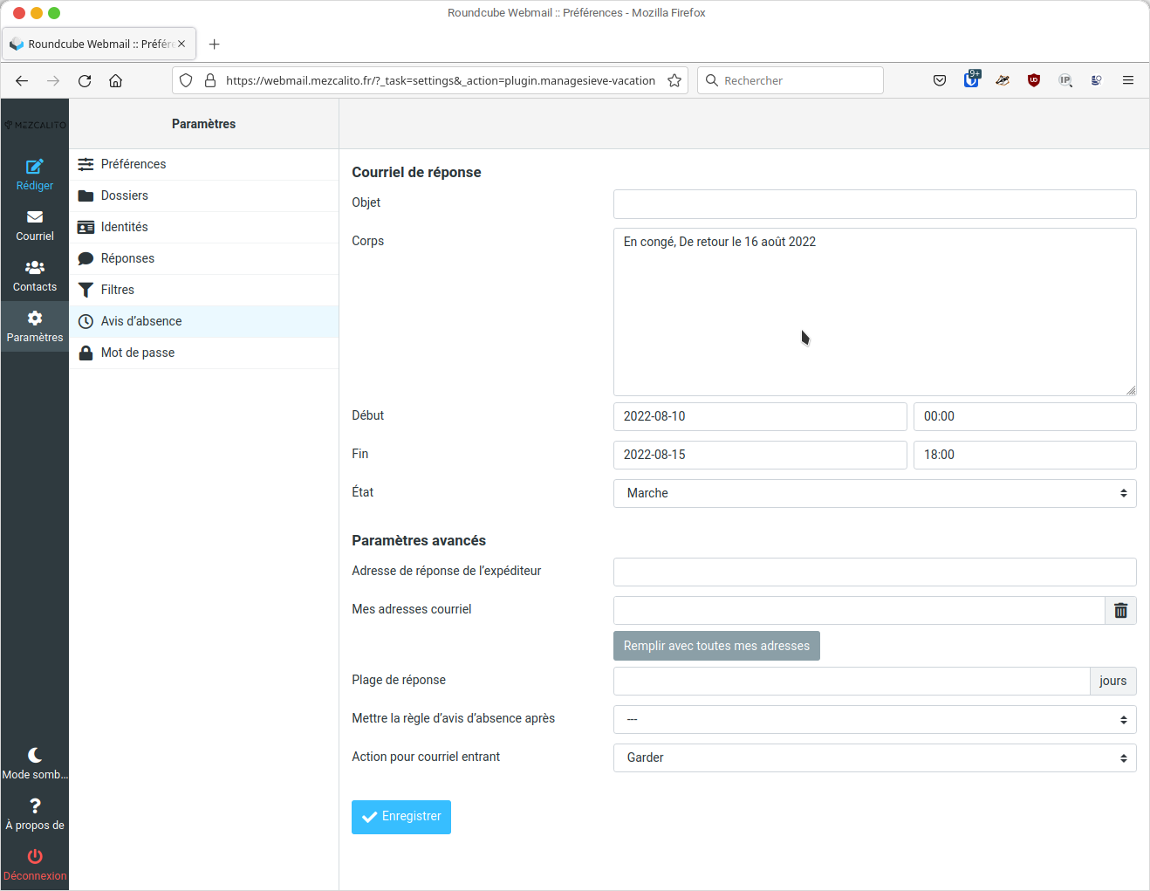
Task: Open the absence rule placement dropdown
Action: (874, 720)
